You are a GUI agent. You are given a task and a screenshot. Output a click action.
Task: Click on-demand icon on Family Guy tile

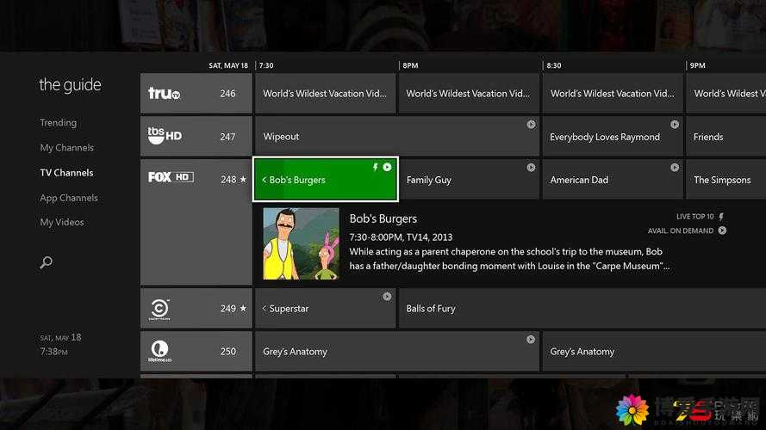click(531, 167)
